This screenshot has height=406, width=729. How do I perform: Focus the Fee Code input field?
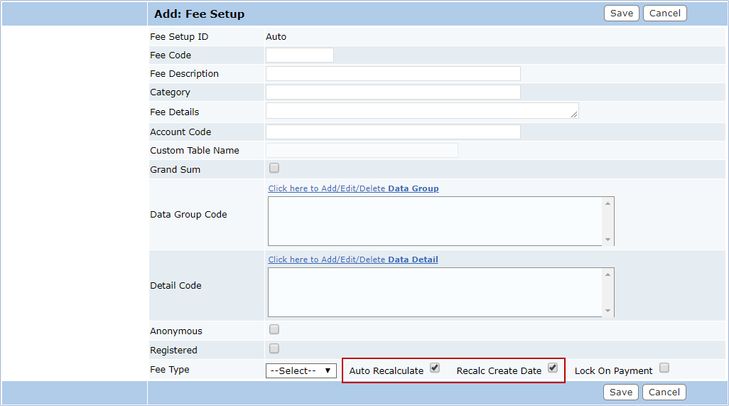(x=299, y=55)
